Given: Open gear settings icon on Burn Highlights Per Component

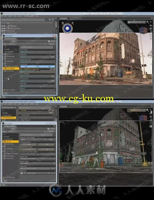Looking at the screenshot, I should point(54,69).
